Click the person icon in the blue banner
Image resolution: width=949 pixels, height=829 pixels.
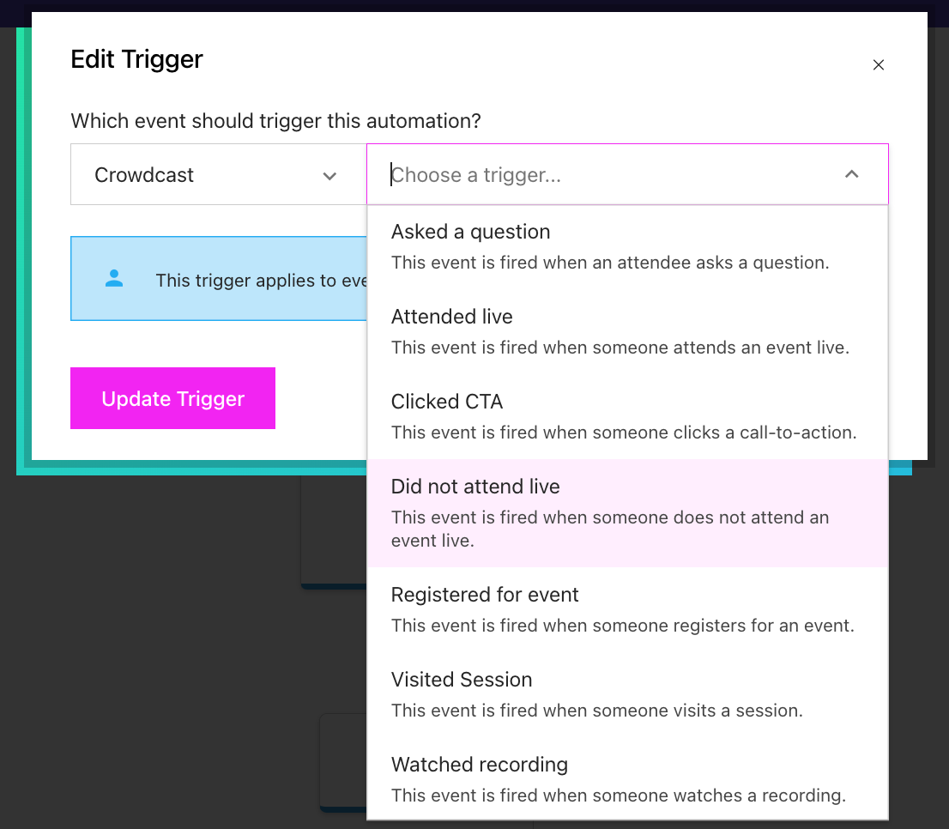pos(114,277)
